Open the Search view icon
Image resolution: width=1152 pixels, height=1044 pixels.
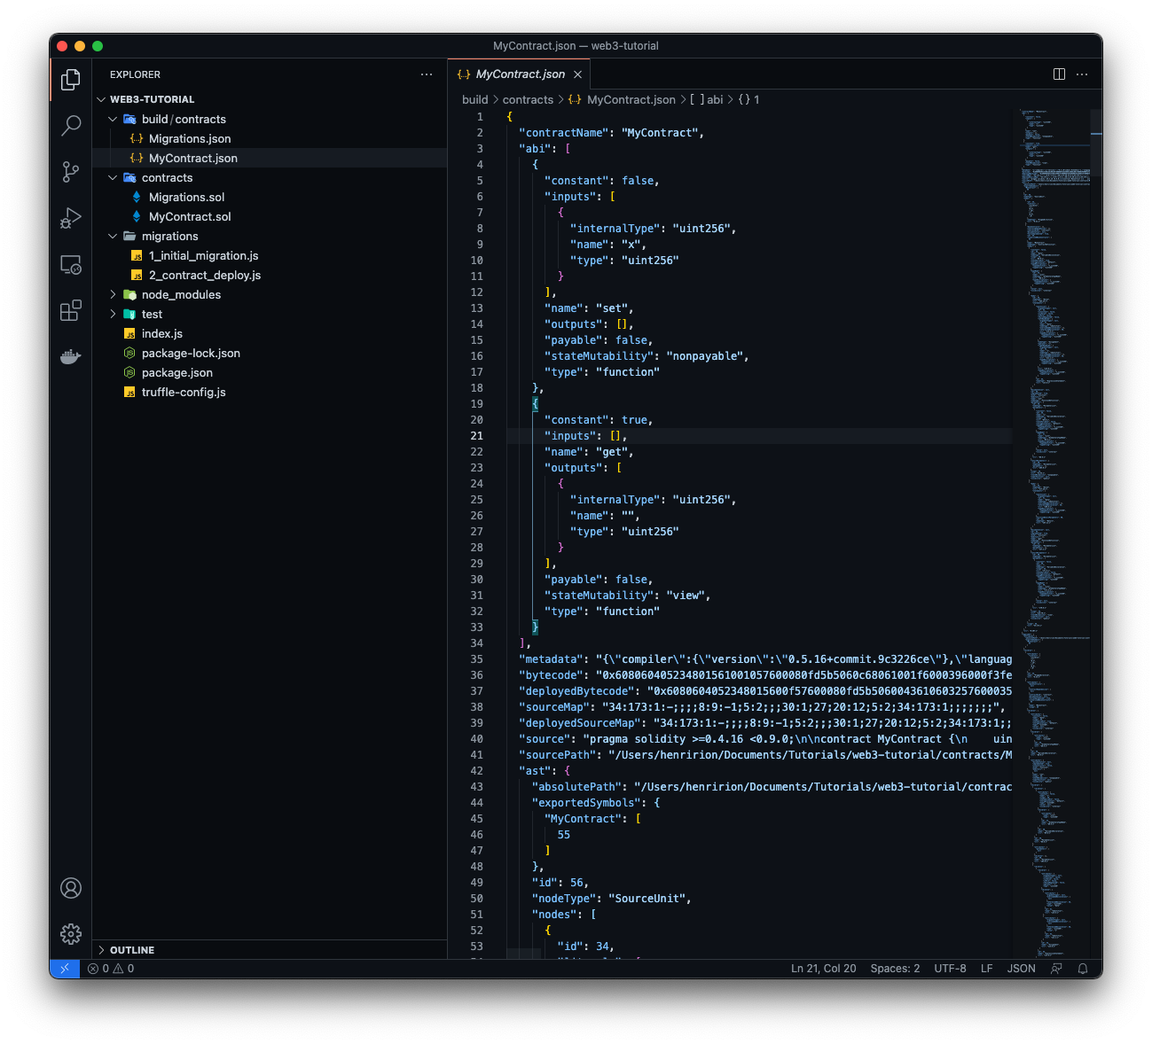coord(71,126)
